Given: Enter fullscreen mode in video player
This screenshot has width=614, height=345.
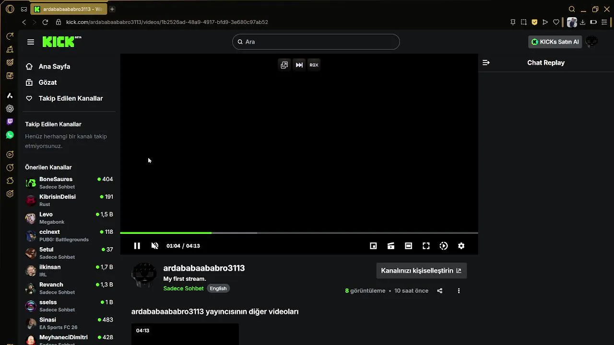Looking at the screenshot, I should (426, 246).
